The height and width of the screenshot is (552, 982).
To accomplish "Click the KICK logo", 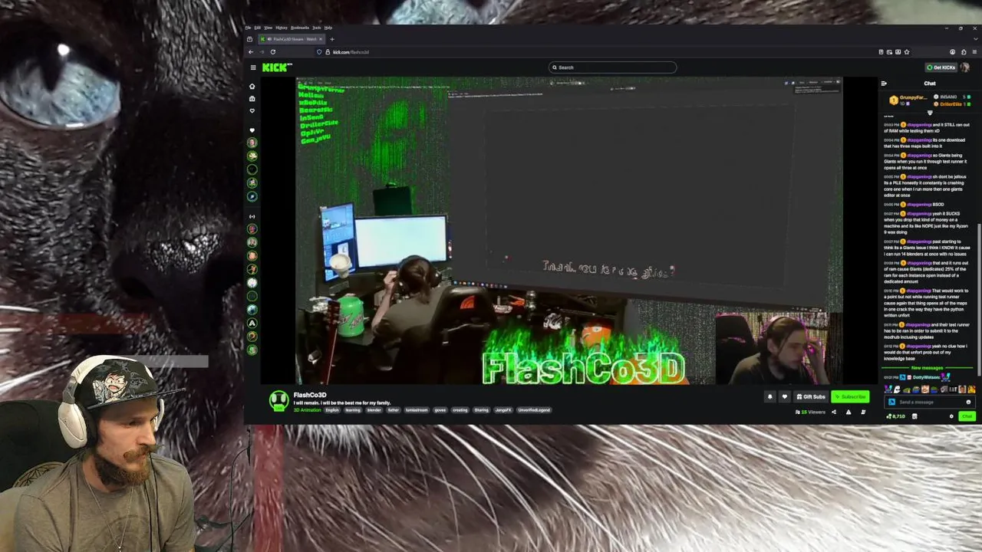I will click(x=277, y=67).
